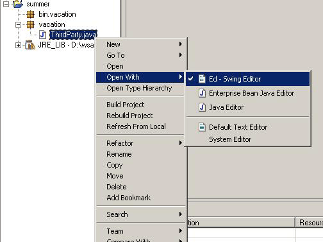Choose Add Bookmark from the menu
This screenshot has height=242, width=323.
click(x=129, y=198)
